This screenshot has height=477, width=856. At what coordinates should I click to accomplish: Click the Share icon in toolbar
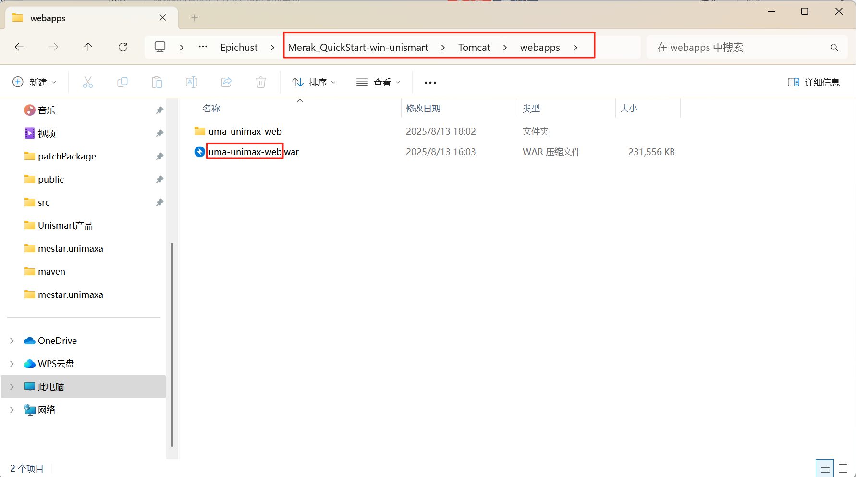coord(226,83)
